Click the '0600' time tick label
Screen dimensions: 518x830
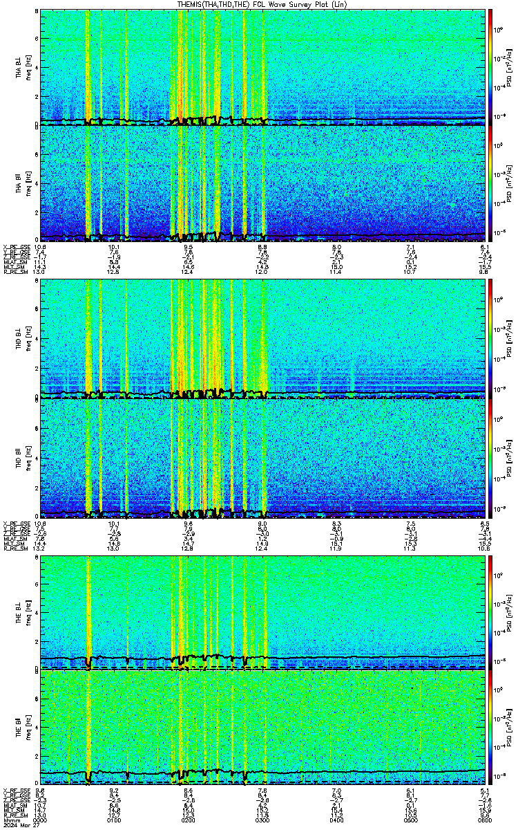[x=484, y=820]
